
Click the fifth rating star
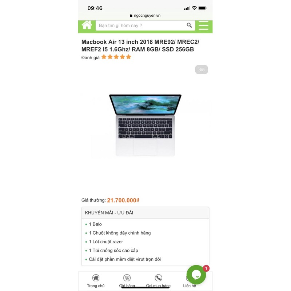[x=128, y=57]
